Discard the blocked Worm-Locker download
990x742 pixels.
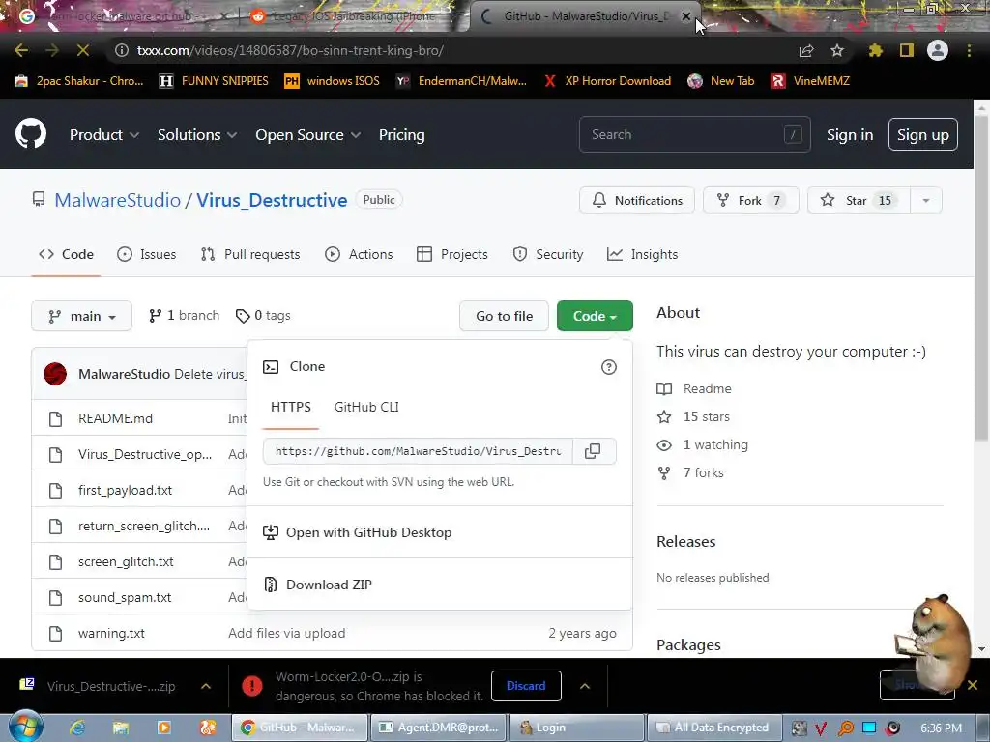coord(526,686)
